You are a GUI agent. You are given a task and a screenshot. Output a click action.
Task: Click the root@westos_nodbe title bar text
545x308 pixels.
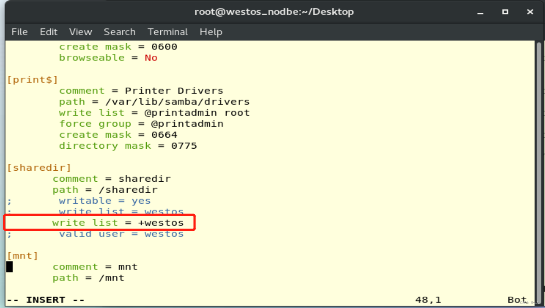pyautogui.click(x=274, y=11)
